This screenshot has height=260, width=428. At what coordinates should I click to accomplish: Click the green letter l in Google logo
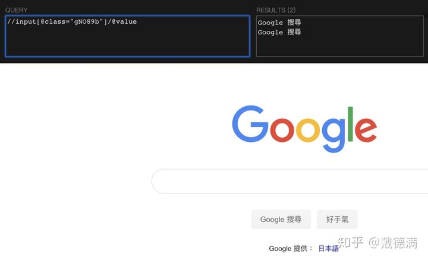click(x=351, y=124)
